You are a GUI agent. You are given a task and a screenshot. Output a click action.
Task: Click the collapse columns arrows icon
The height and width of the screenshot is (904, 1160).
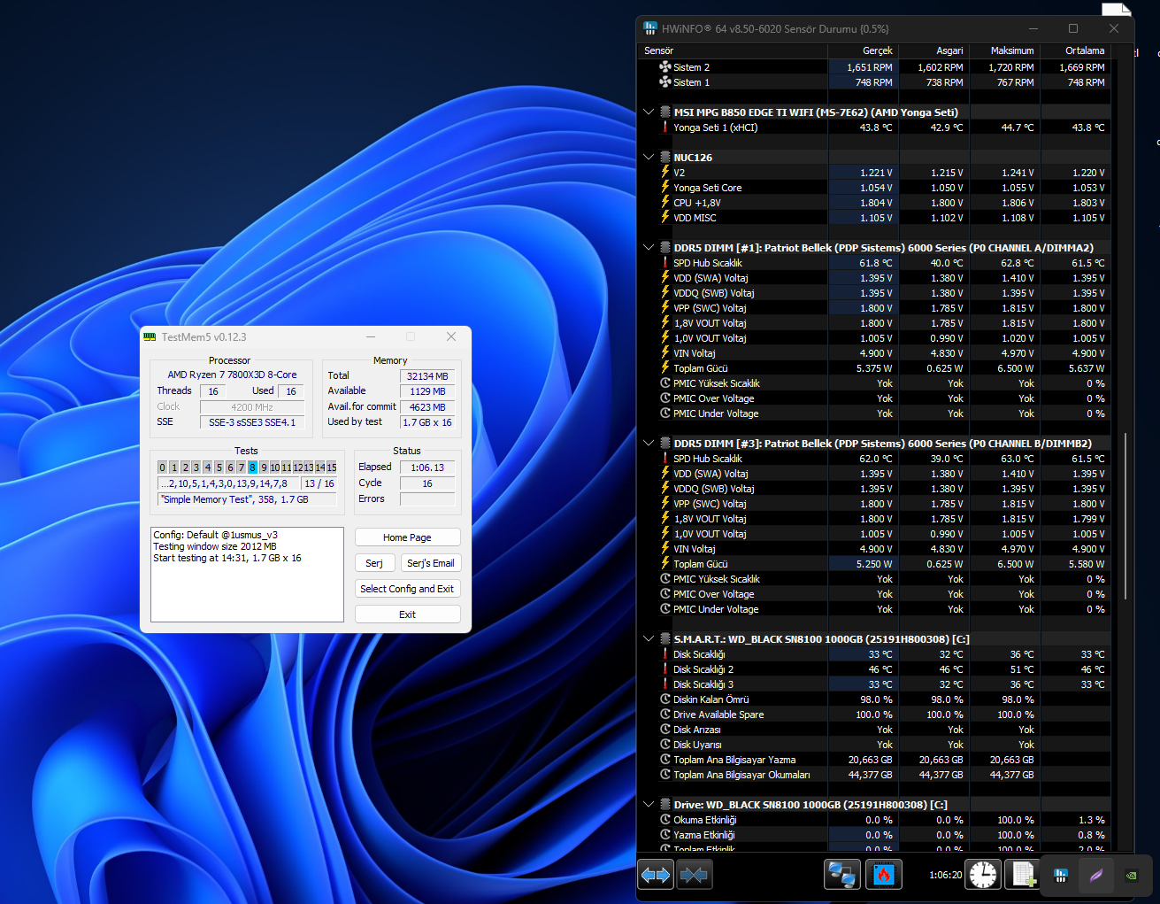click(x=695, y=875)
